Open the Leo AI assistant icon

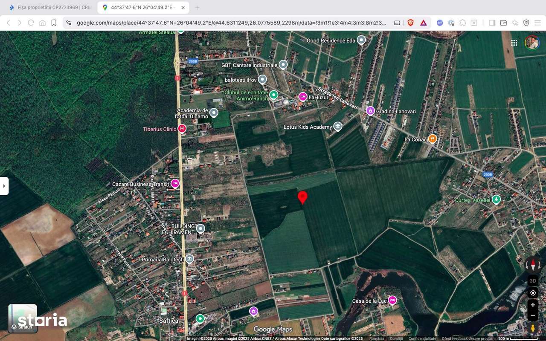tap(514, 23)
